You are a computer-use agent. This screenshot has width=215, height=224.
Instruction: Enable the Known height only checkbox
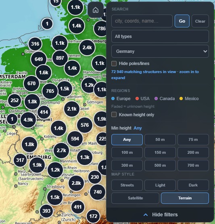(x=114, y=115)
